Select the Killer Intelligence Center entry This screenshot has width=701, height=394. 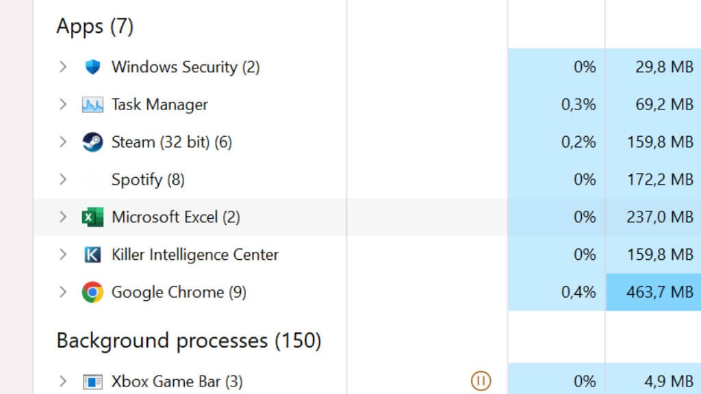195,255
